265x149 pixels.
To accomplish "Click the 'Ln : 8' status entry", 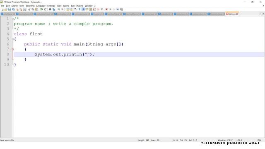I will pyautogui.click(x=175, y=140).
